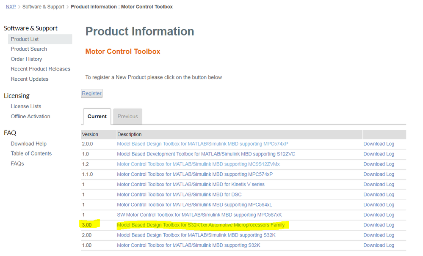Switch to the Previous tab

127,117
